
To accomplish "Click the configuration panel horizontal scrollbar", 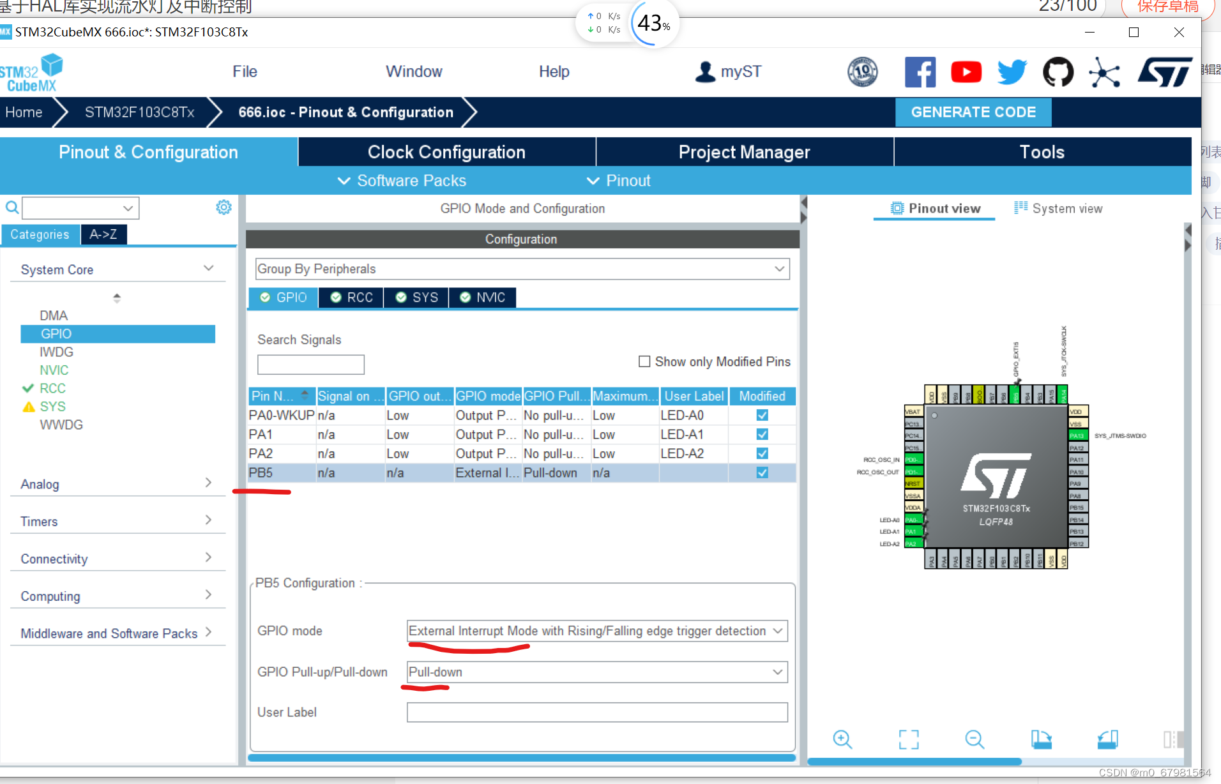I will click(522, 758).
